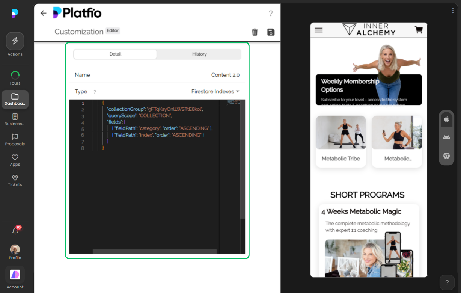The image size is (461, 293).
Task: Open Proposals in the sidebar
Action: click(15, 140)
